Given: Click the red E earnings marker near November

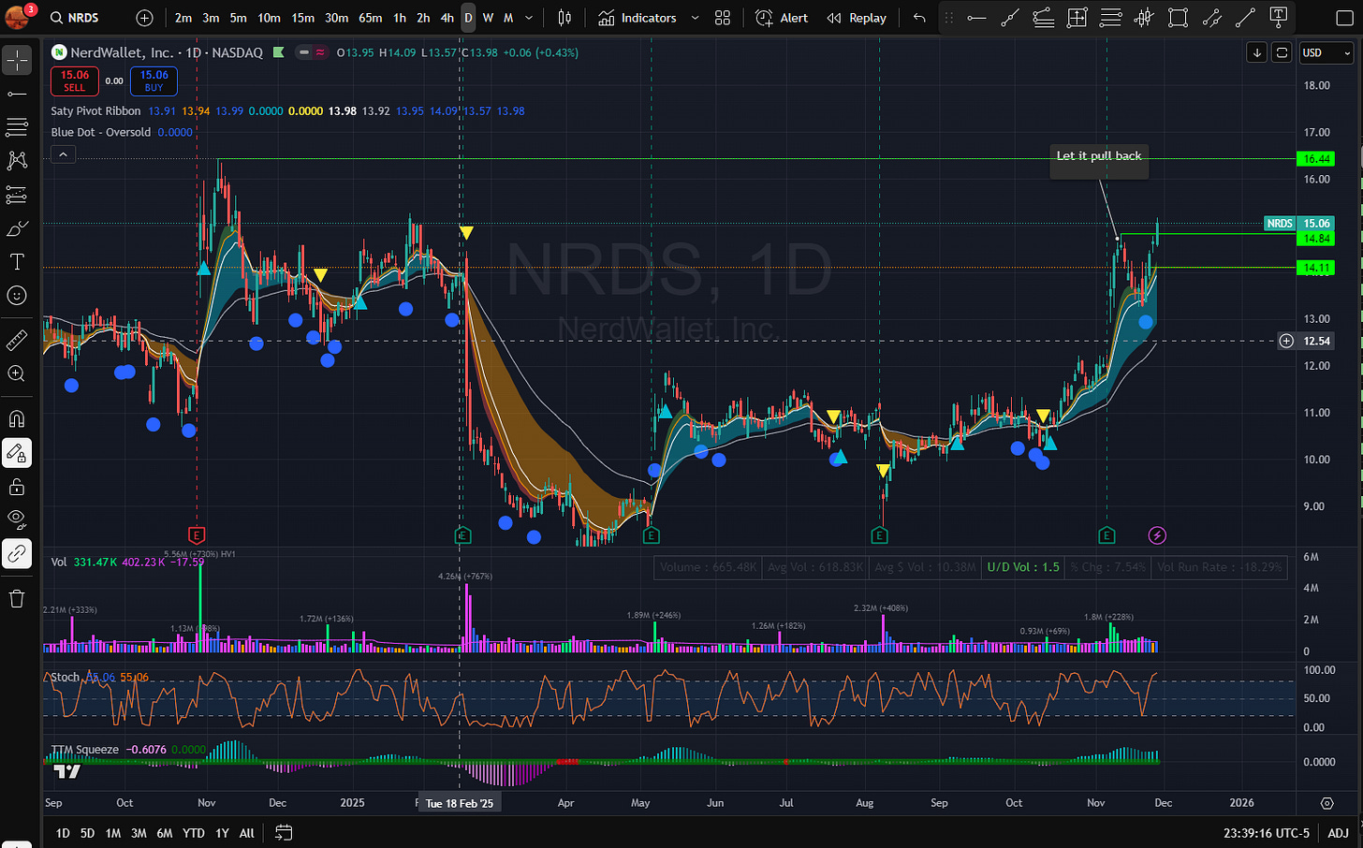Looking at the screenshot, I should coord(197,535).
